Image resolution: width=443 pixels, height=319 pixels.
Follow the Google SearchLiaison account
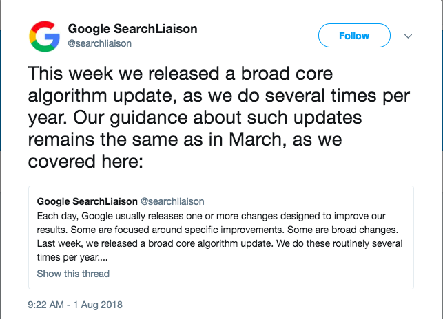[354, 36]
